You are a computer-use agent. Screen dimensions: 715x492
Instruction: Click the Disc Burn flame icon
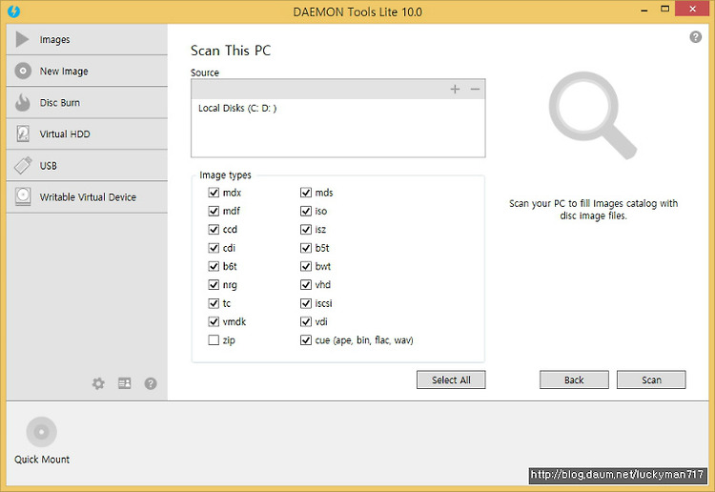[x=22, y=103]
